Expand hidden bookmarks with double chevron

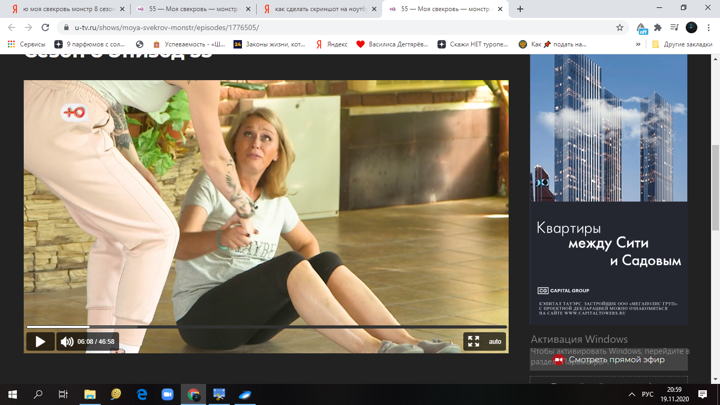pyautogui.click(x=639, y=44)
